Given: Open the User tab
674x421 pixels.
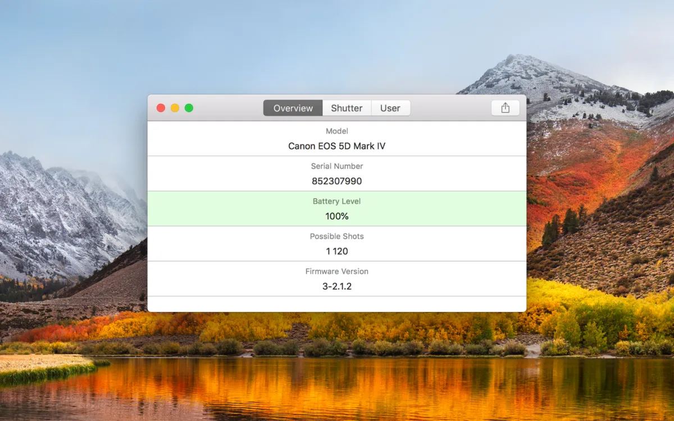Looking at the screenshot, I should pos(390,108).
